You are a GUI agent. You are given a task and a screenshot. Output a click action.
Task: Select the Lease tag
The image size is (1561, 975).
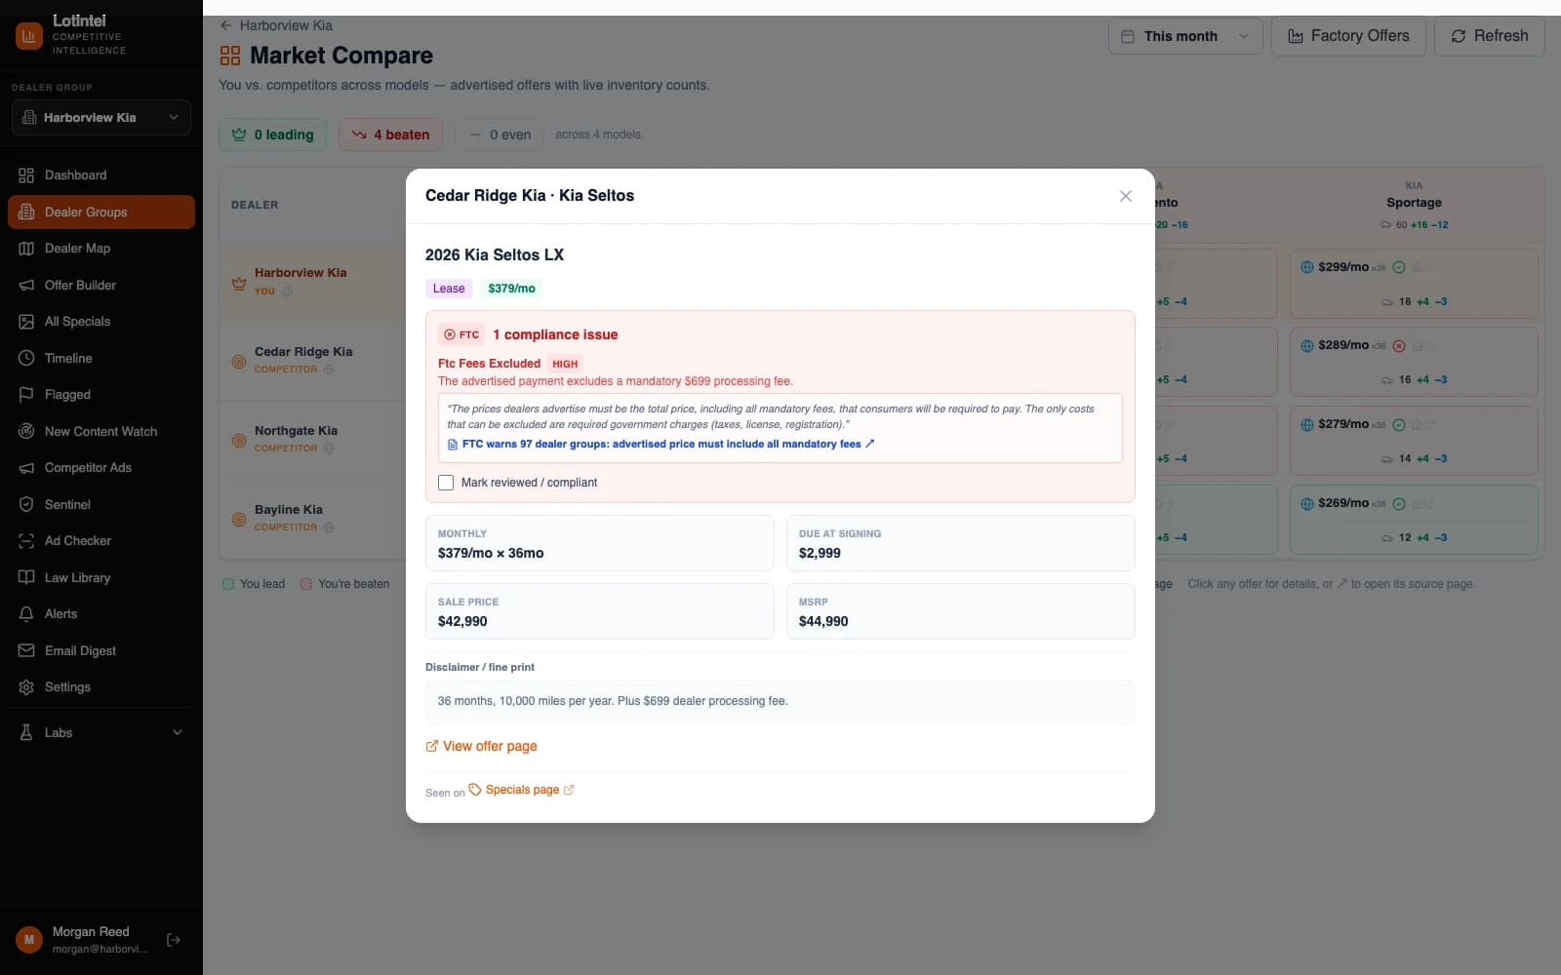[x=449, y=289]
